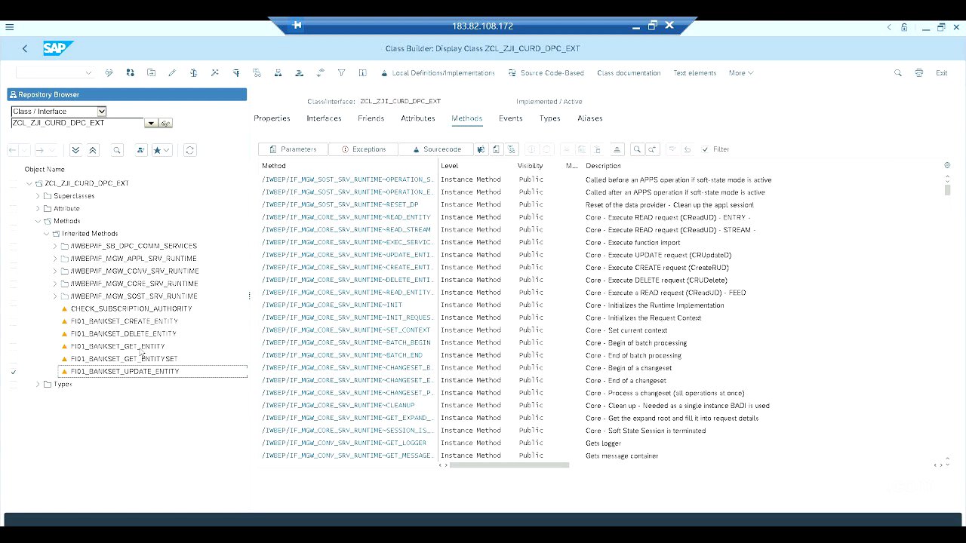Click the favorites star icon in the object tree toolbar
Screen dimensions: 966x543
(x=158, y=150)
